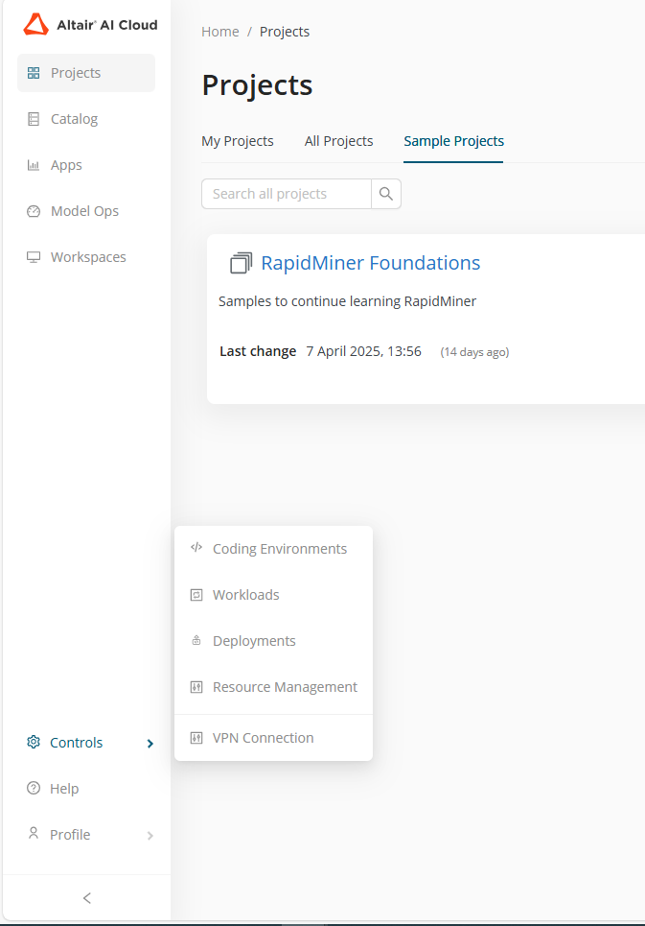Click the Projects grid icon in sidebar
Viewport: 645px width, 926px height.
[x=34, y=73]
